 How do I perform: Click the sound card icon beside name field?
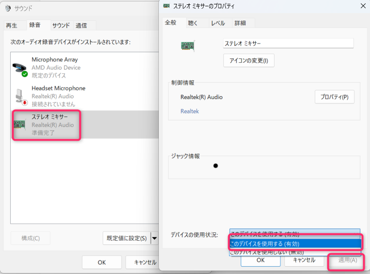(188, 45)
